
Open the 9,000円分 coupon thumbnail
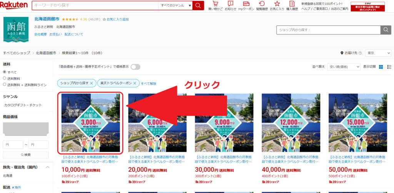coord(224,123)
